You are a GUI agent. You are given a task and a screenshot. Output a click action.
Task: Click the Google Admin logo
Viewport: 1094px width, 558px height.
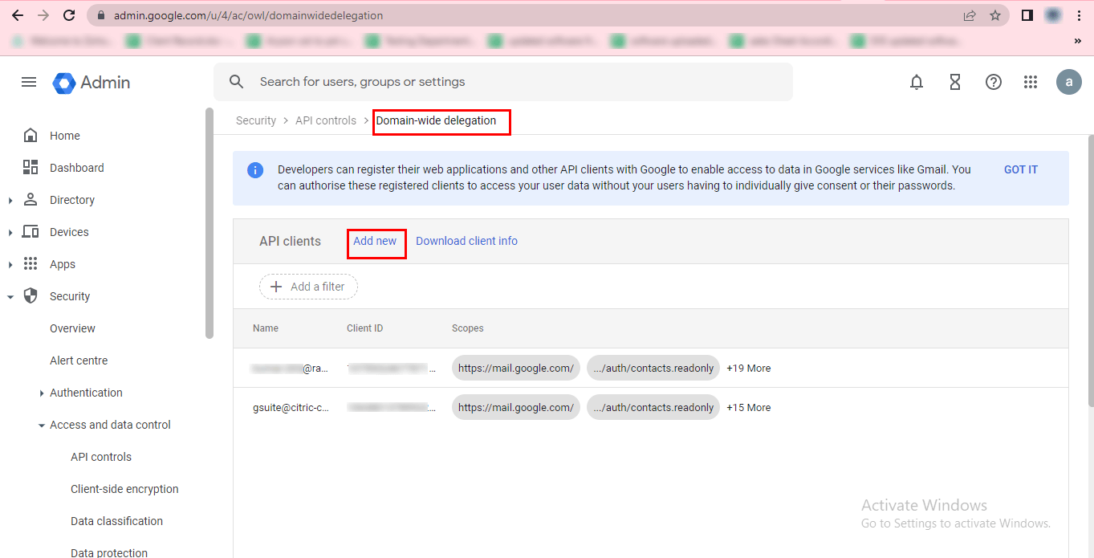[x=92, y=83]
